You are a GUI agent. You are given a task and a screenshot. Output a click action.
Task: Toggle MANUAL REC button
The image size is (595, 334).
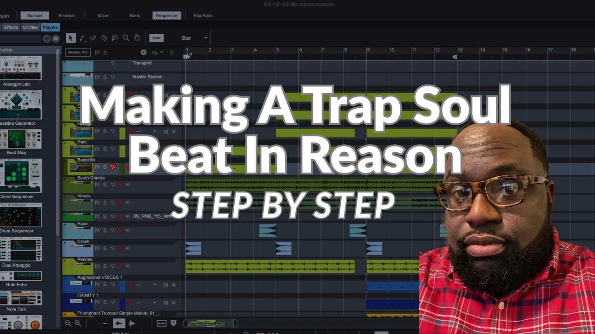(x=78, y=52)
